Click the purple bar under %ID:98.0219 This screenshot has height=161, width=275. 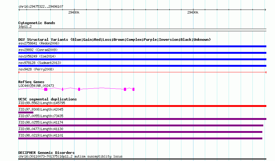[x=140, y=138]
